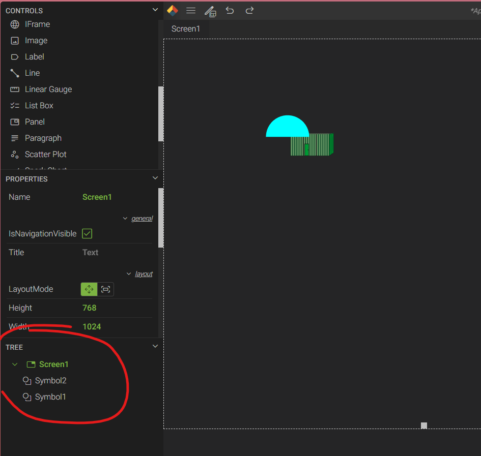Collapse the CONTROLS panel
The image size is (481, 456).
pyautogui.click(x=155, y=10)
